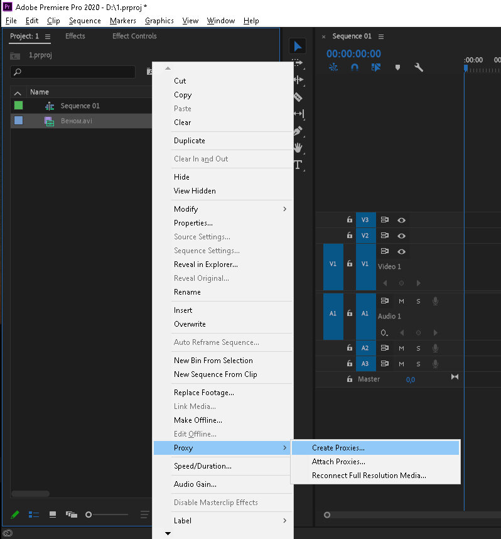
Task: Solo audio track A2
Action: tap(418, 348)
